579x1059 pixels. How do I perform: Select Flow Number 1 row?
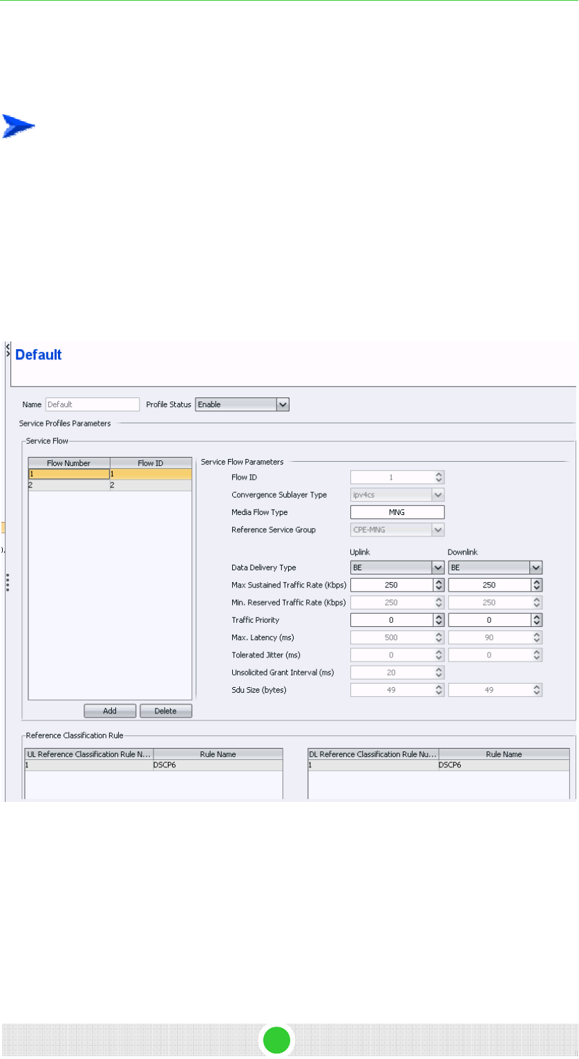click(109, 474)
